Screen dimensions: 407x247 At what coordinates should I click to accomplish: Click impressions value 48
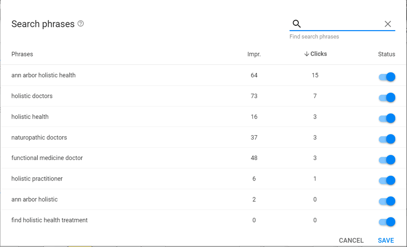(x=254, y=158)
